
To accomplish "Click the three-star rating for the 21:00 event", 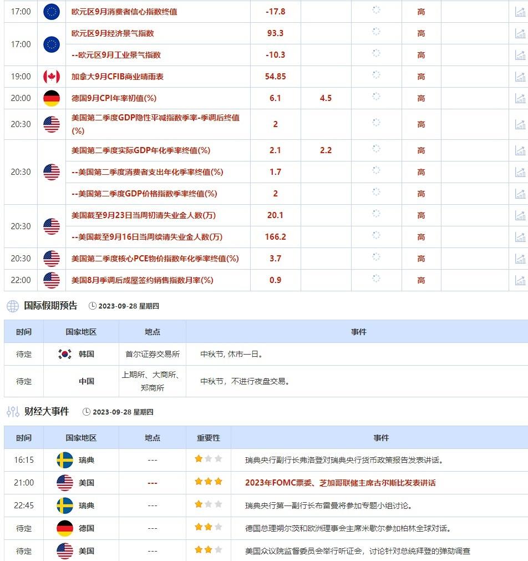I will pos(209,482).
